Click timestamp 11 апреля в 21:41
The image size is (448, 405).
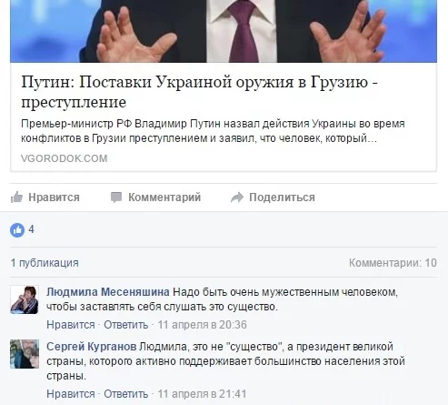[202, 394]
